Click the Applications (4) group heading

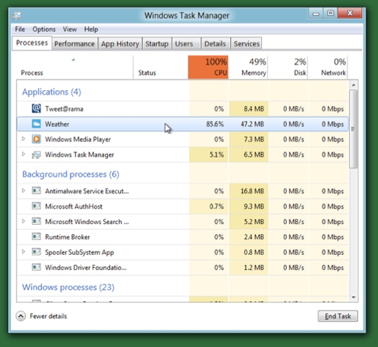point(52,92)
